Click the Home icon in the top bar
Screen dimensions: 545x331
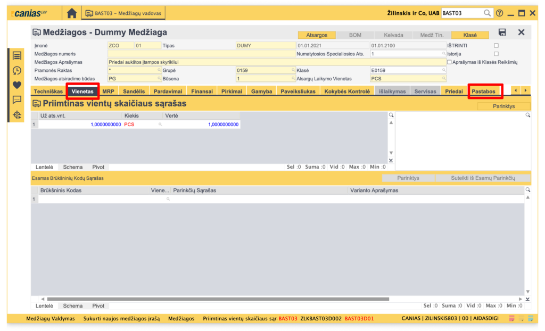[x=72, y=13]
